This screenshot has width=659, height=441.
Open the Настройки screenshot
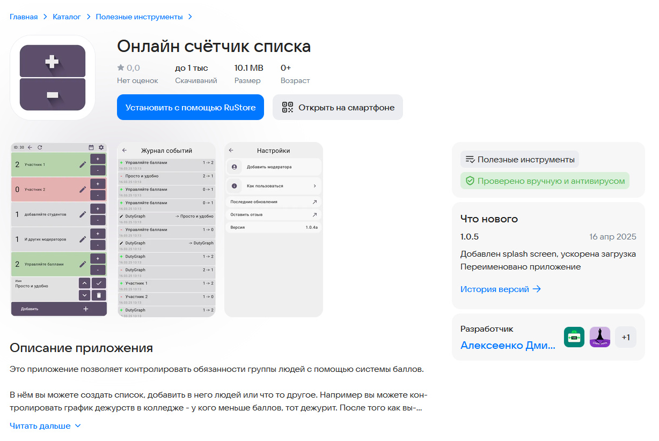[274, 229]
